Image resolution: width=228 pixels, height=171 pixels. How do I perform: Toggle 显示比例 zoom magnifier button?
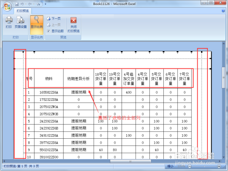[36, 25]
